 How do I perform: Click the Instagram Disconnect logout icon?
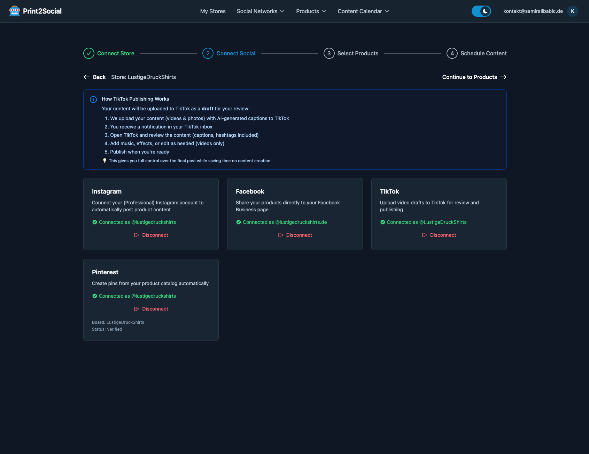[x=137, y=235]
